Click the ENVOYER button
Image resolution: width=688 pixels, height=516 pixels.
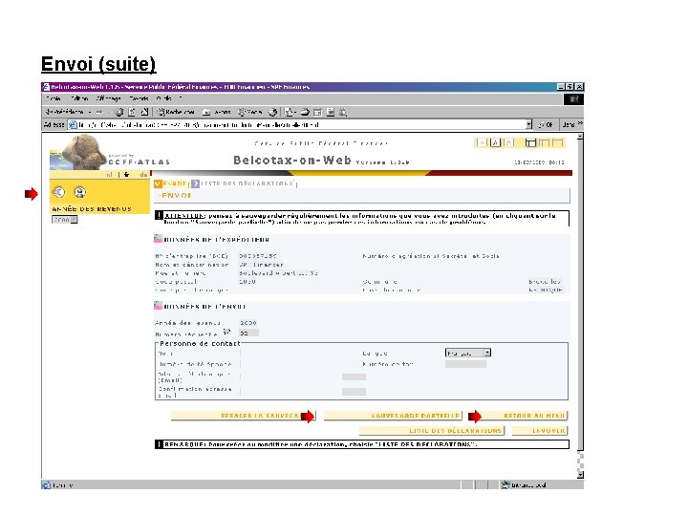pyautogui.click(x=540, y=431)
